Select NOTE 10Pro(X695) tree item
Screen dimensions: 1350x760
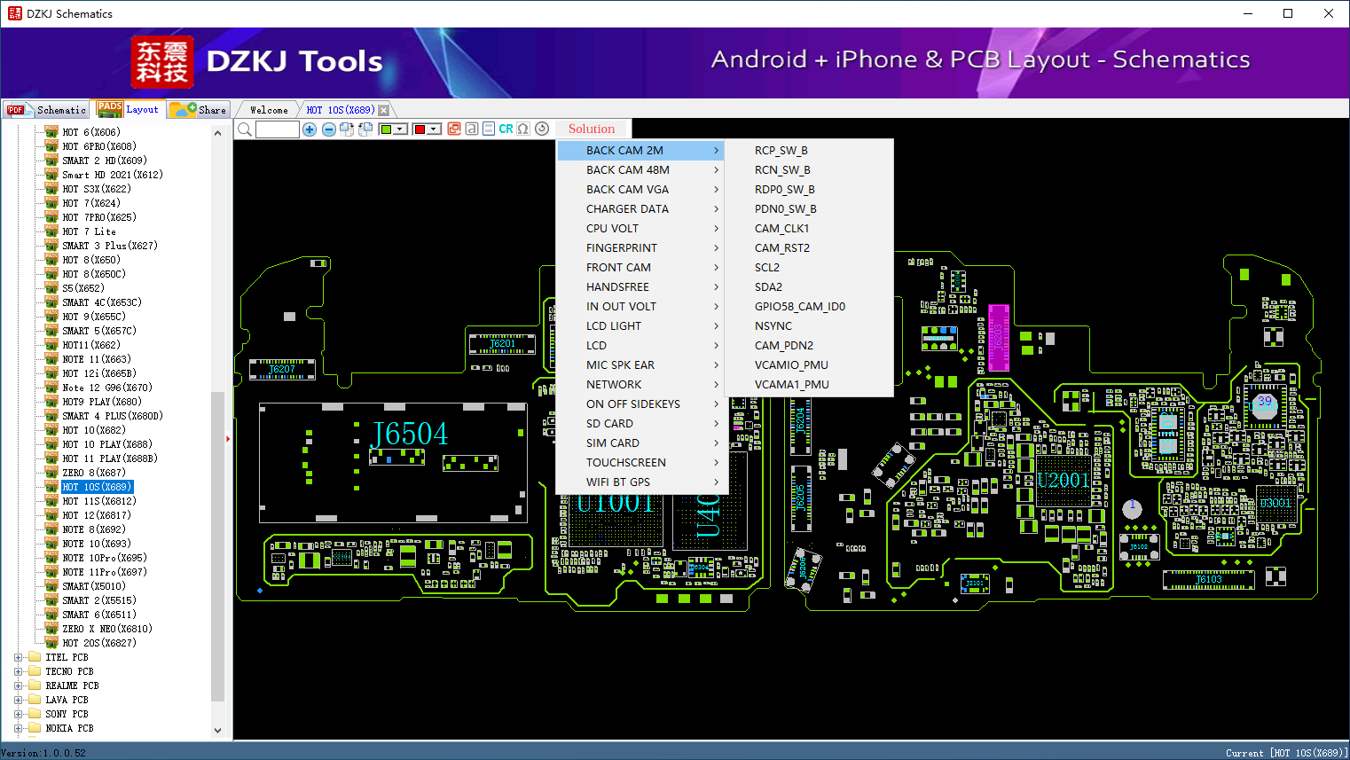(104, 558)
